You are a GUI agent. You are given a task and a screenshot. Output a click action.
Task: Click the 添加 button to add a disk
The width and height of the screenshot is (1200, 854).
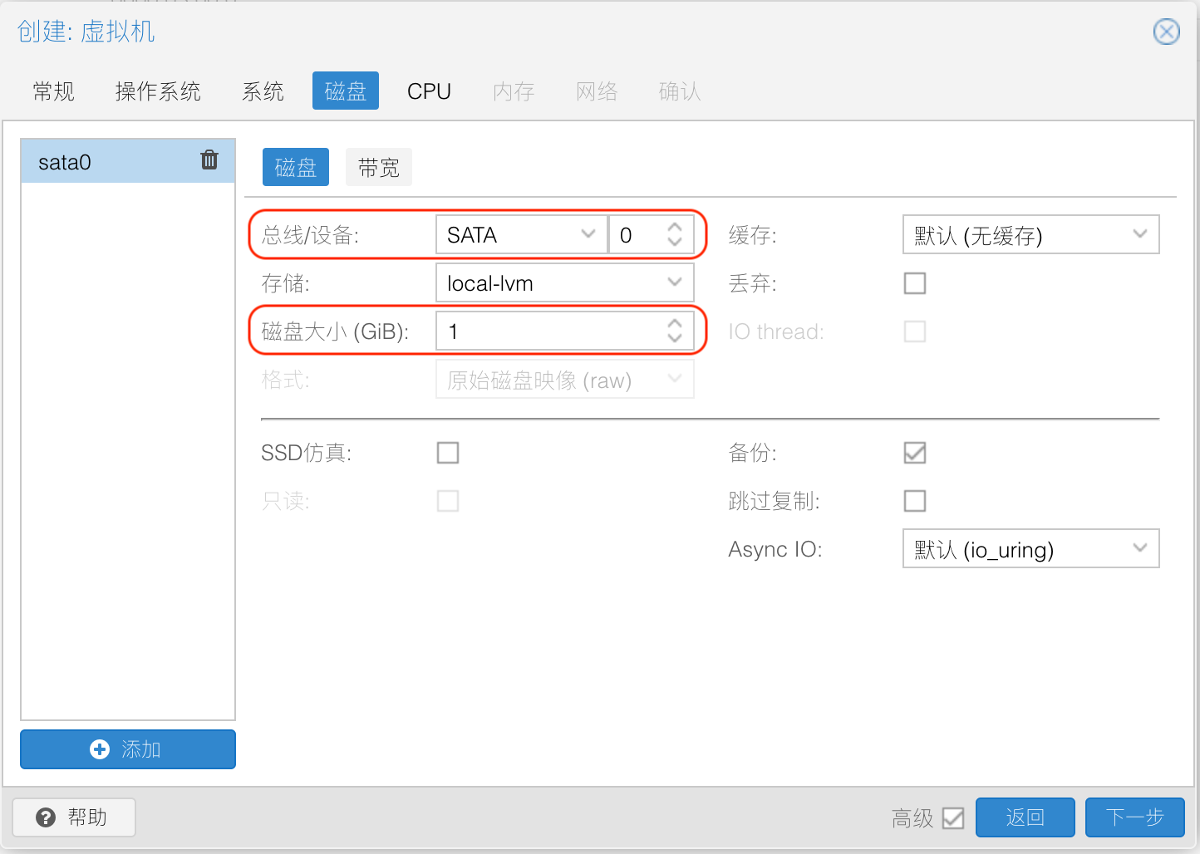pyautogui.click(x=128, y=749)
